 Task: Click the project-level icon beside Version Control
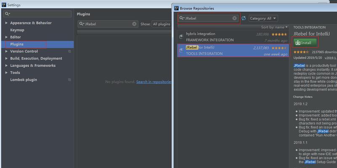[x=69, y=51]
